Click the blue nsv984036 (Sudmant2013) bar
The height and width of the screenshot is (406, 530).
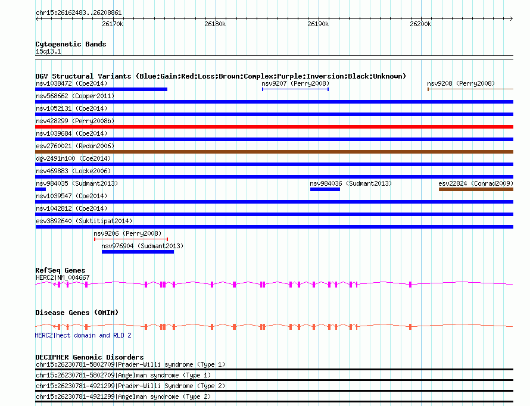pos(325,189)
